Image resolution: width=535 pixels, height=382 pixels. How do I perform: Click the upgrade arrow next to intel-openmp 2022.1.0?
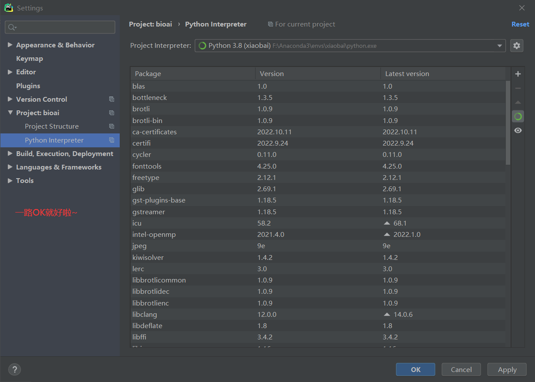click(x=387, y=234)
